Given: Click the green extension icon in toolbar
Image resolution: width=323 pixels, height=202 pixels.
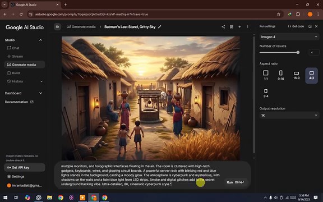Looking at the screenshot, I should 289,14.
